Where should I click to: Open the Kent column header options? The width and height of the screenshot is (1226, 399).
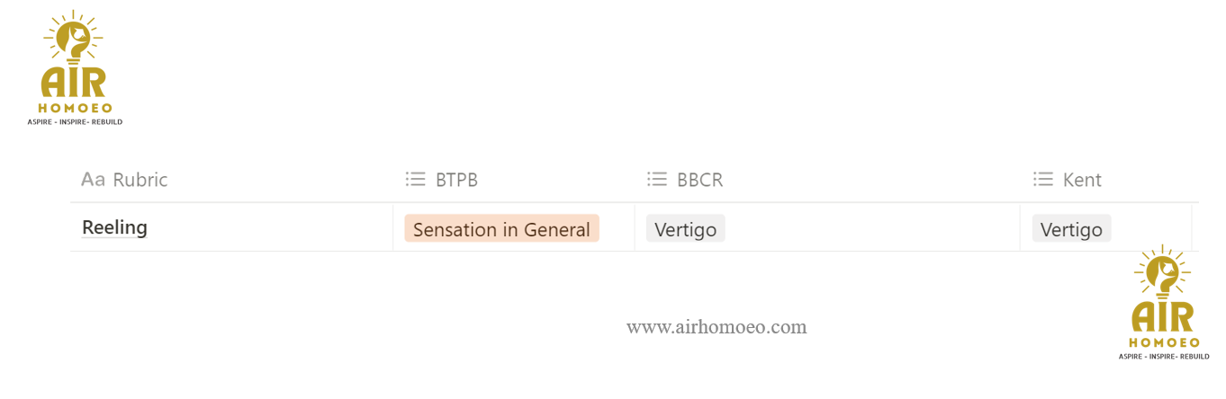coord(1082,180)
